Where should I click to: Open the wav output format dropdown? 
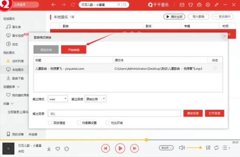click(58, 99)
